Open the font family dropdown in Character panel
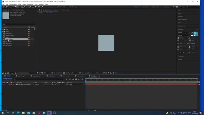The height and width of the screenshot is (115, 204). (184, 33)
